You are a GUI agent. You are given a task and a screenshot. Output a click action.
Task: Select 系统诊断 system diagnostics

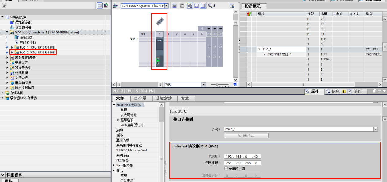coord(123,155)
